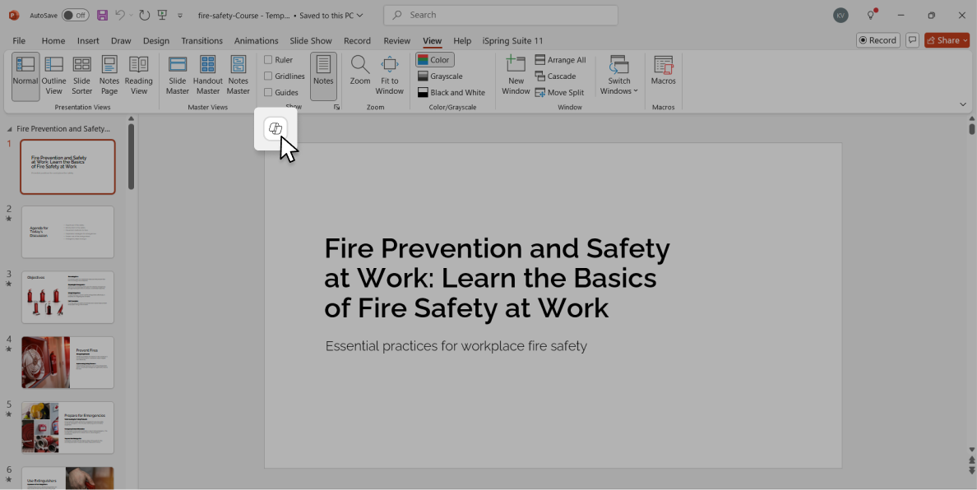This screenshot has width=977, height=490.
Task: Select slide 4 thumbnail
Action: [x=67, y=362]
